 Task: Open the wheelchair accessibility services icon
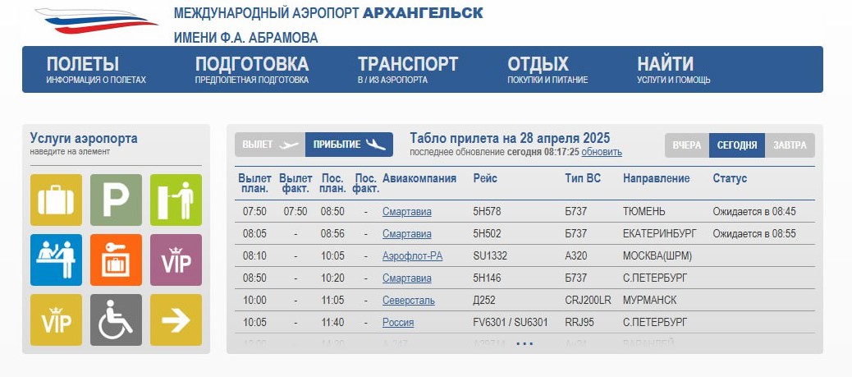(116, 320)
